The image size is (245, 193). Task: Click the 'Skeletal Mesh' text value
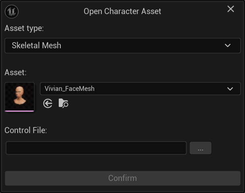click(37, 45)
